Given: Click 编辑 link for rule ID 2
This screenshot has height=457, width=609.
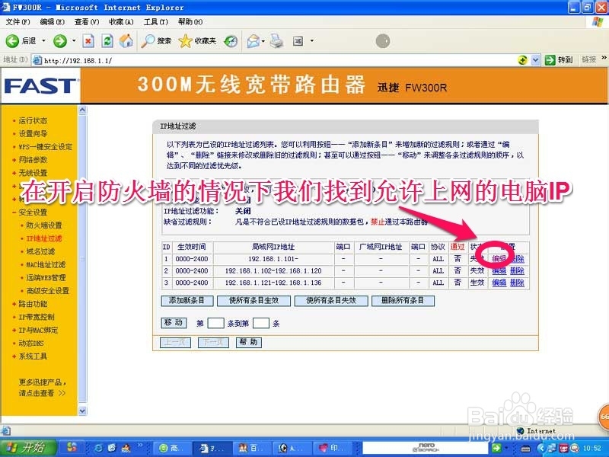Looking at the screenshot, I should 499,271.
